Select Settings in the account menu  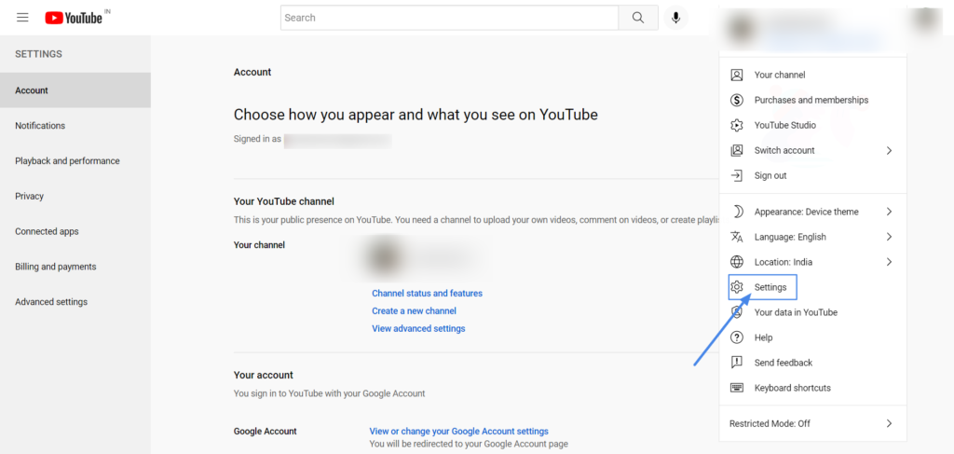(770, 287)
